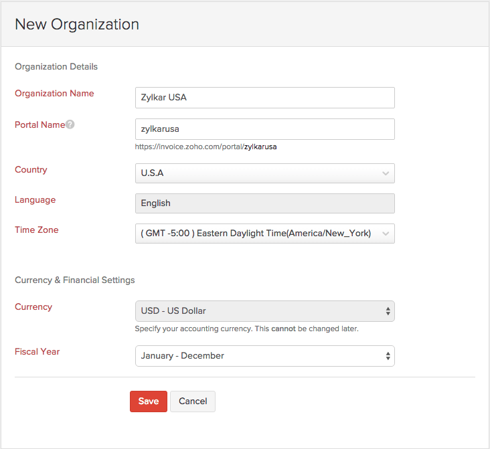
Task: Click the help icon beside Portal Name
Action: (70, 124)
